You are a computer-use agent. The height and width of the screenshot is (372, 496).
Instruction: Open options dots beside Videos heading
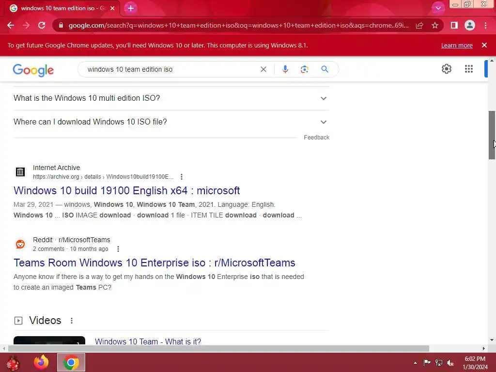click(x=72, y=321)
